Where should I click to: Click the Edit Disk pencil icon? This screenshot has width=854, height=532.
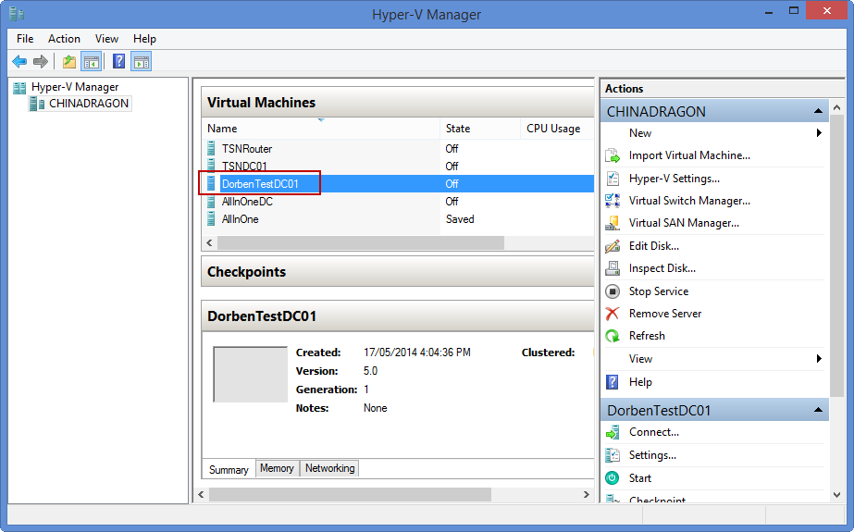(613, 246)
